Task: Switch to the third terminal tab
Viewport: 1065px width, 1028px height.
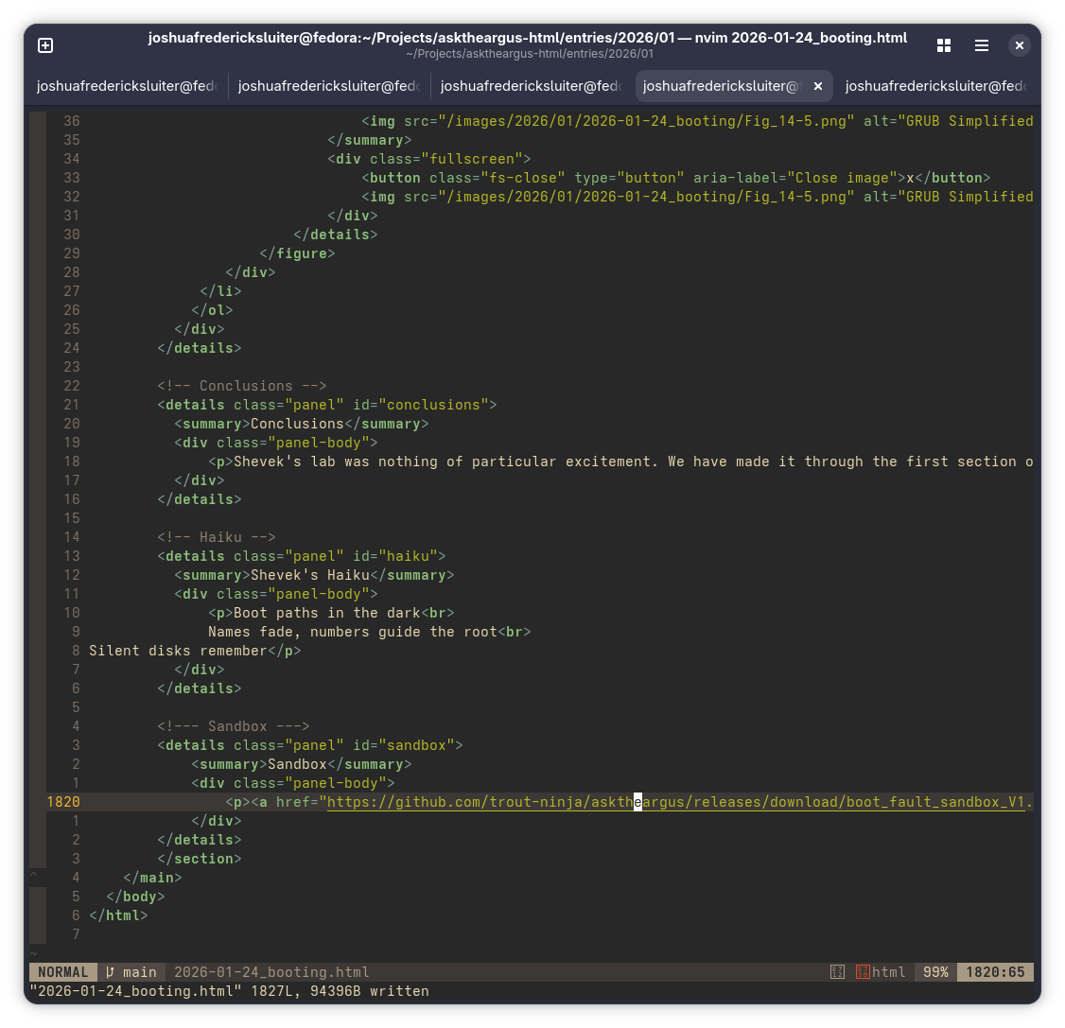Action: pos(531,86)
